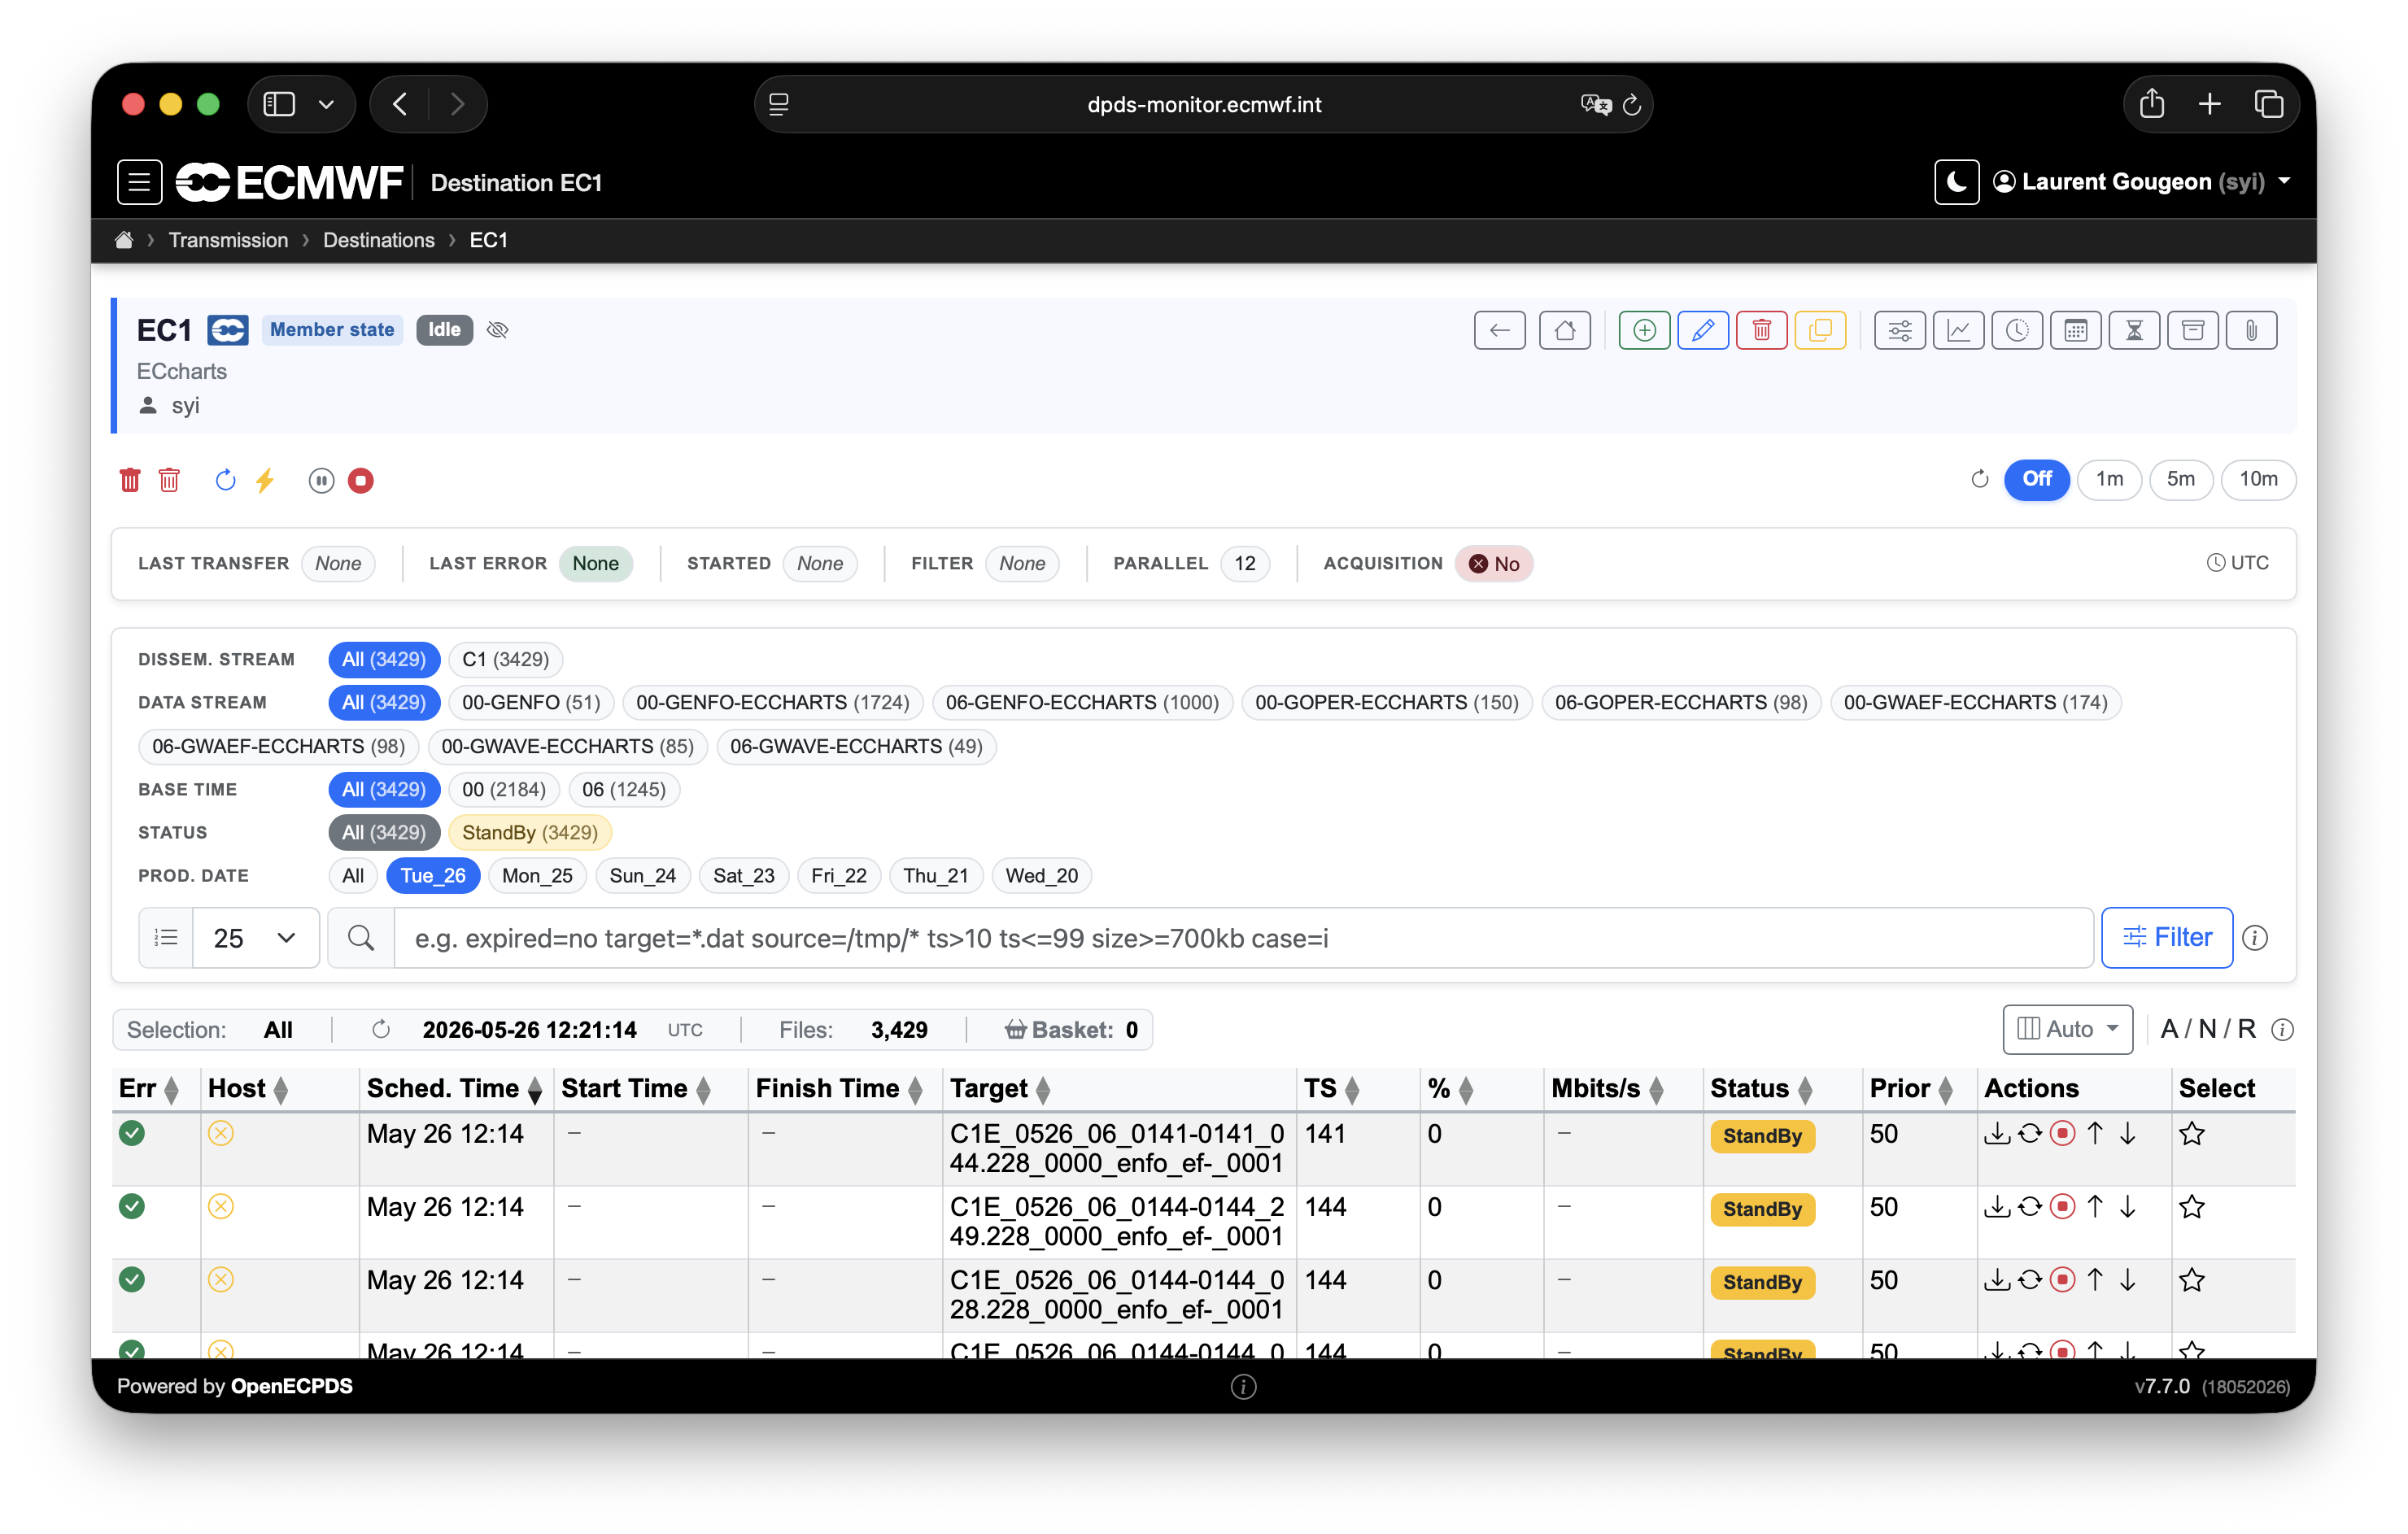
Task: Star the first row TS 141
Action: [x=2191, y=1133]
